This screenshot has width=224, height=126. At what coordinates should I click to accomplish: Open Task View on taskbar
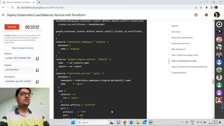[x=112, y=122]
